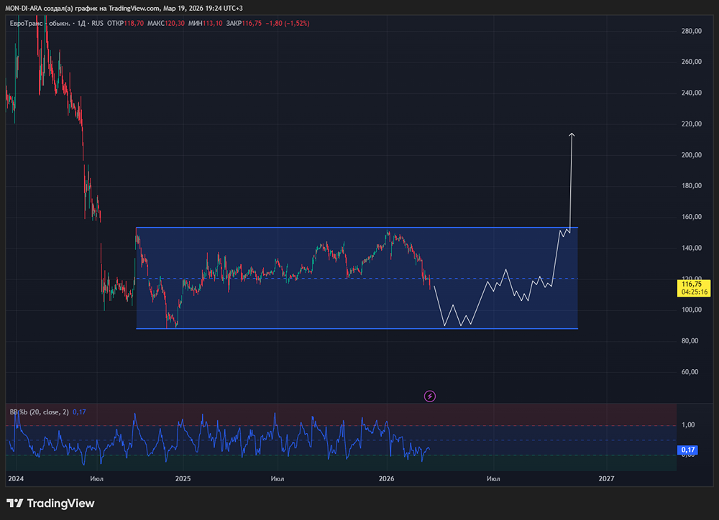Click the 160,00 price axis label
Viewport: 719px width, 520px height.
(692, 217)
